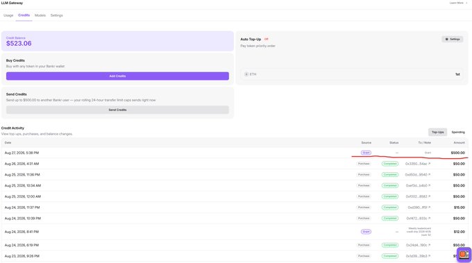Click the Tx / Note column header

tap(424, 143)
